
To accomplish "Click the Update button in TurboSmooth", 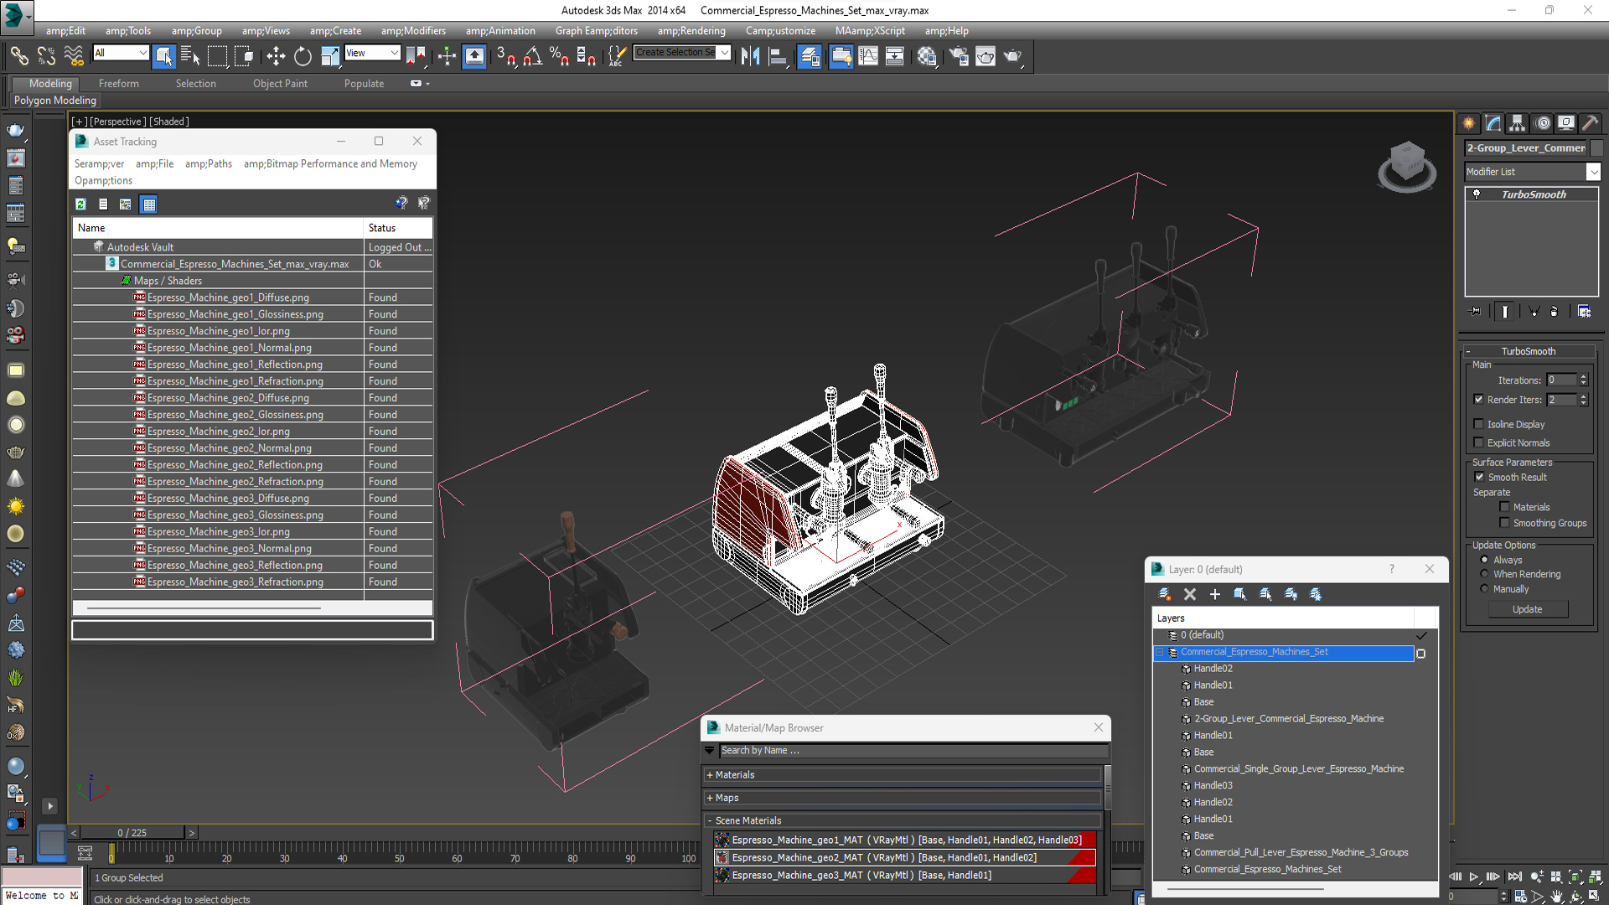I will [1527, 609].
